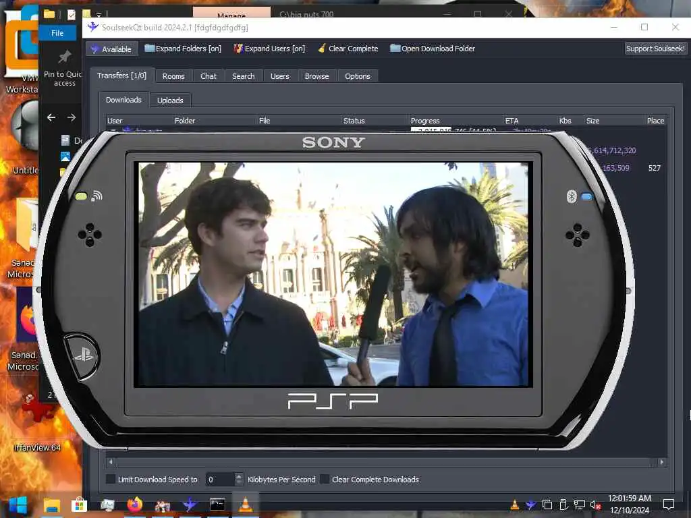Viewport: 691px width, 518px height.
Task: Click Explorer Forward arrow
Action: (x=72, y=117)
